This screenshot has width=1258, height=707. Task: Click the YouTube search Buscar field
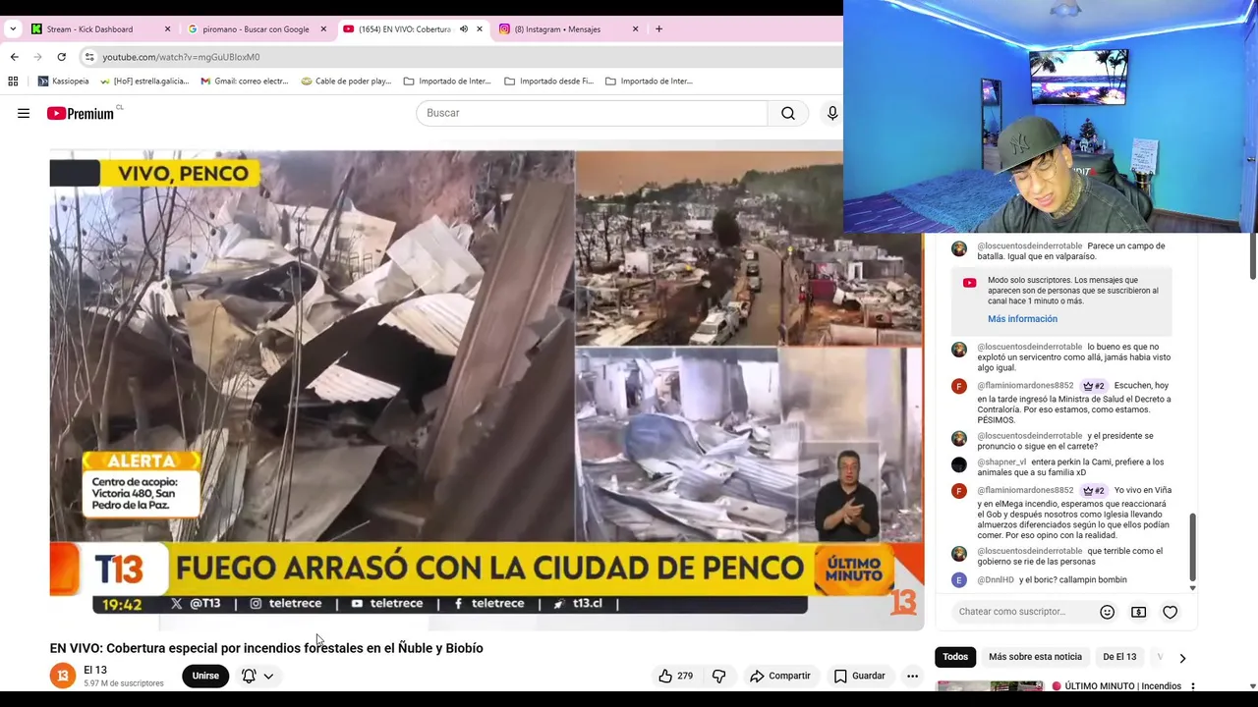click(592, 113)
